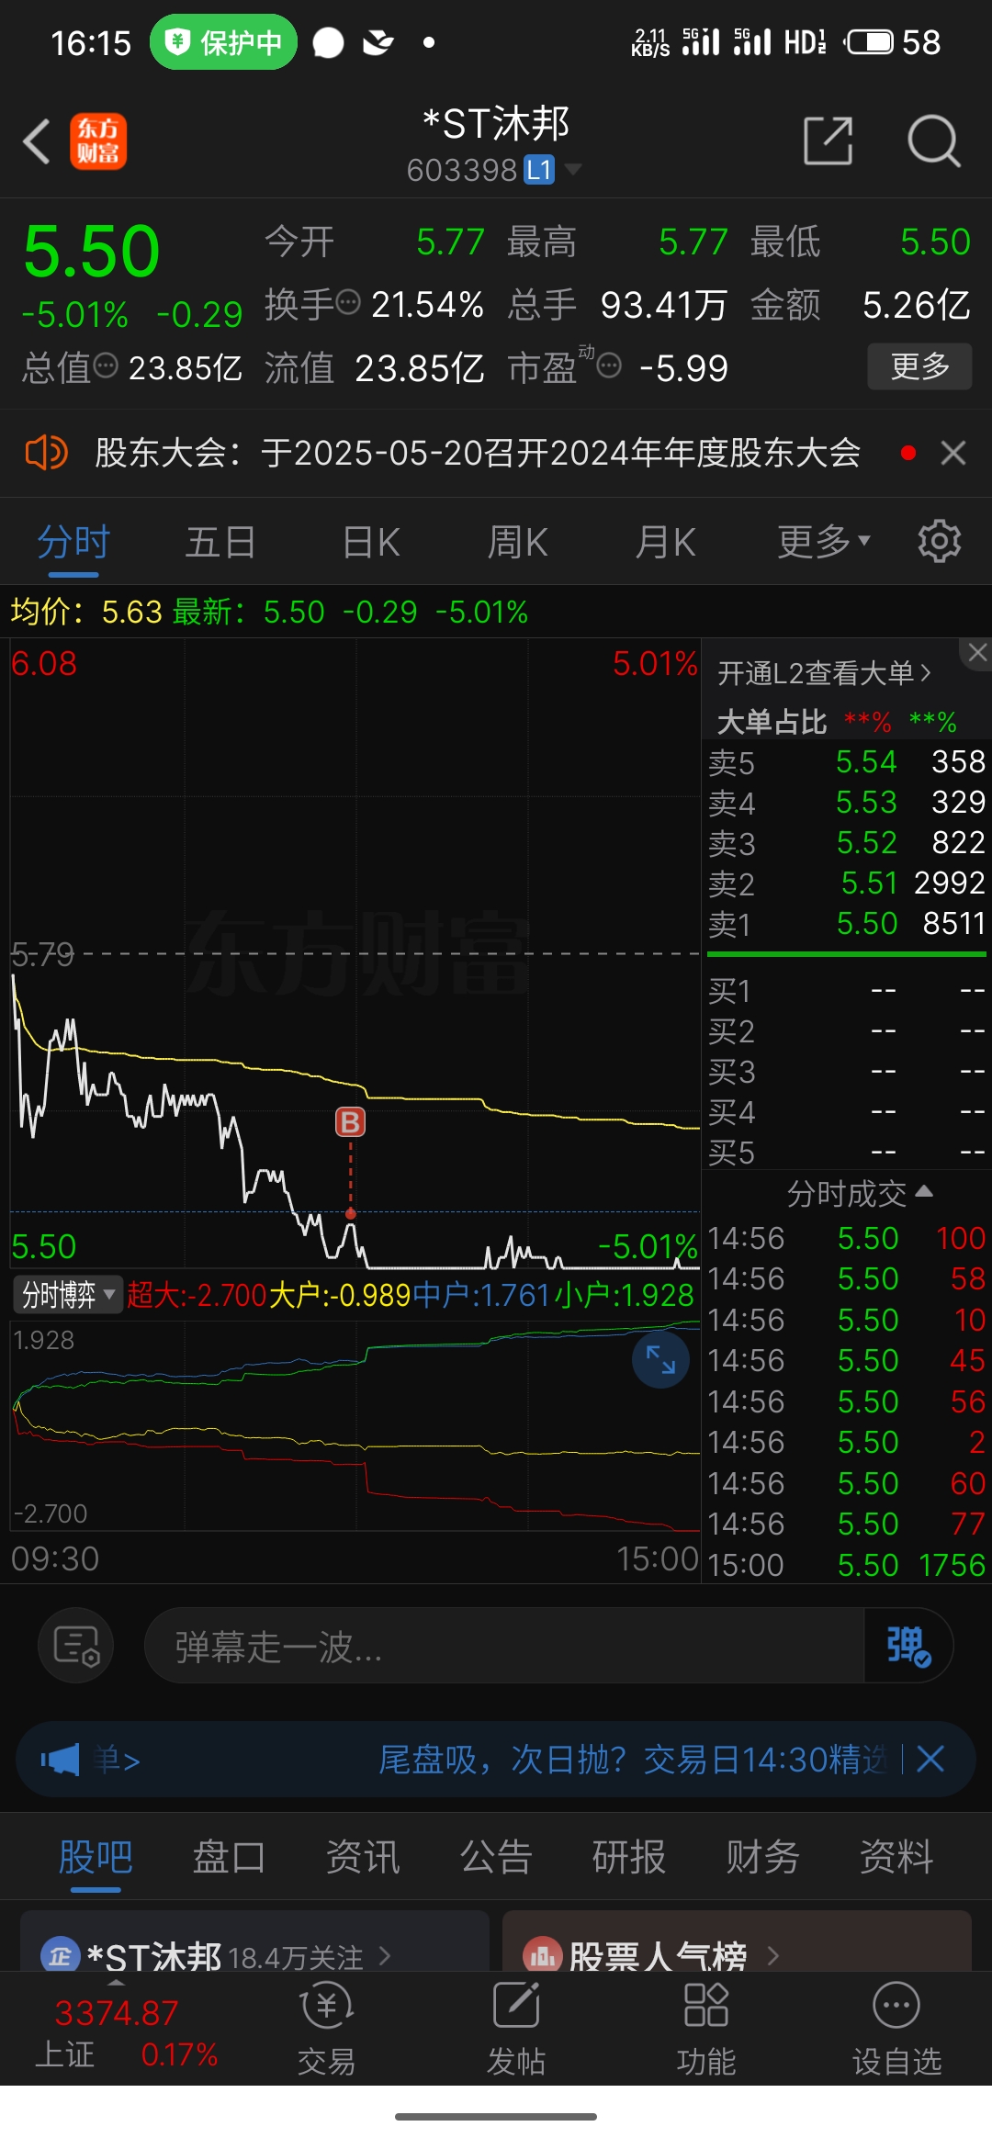Open the comment list icon beside input
Image resolution: width=992 pixels, height=2149 pixels.
pyautogui.click(x=76, y=1645)
